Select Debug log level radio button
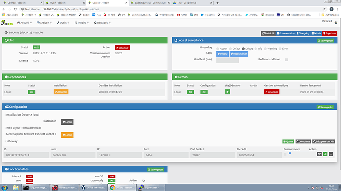 coord(243,49)
